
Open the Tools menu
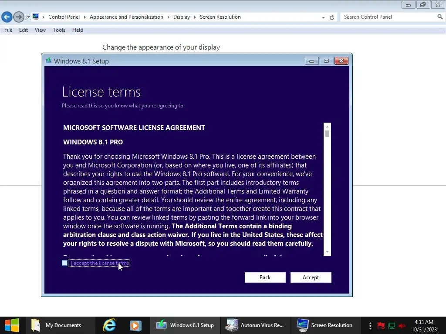[59, 30]
